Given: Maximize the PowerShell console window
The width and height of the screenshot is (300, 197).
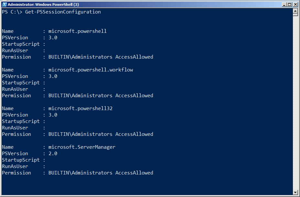Looking at the screenshot, I should coord(290,5).
